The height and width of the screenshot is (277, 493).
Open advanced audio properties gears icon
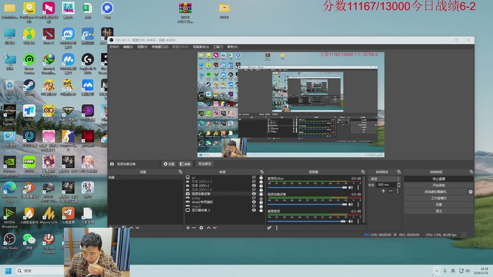click(269, 228)
